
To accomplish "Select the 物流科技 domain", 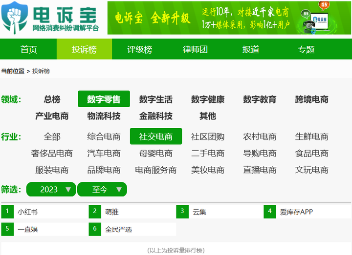I will [x=104, y=116].
